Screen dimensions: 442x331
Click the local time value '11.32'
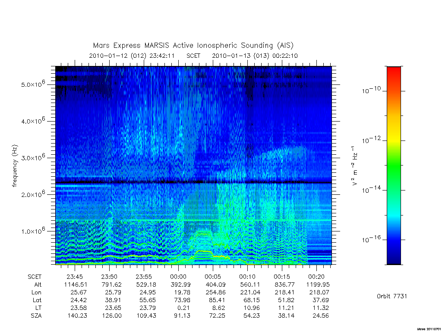[321, 308]
